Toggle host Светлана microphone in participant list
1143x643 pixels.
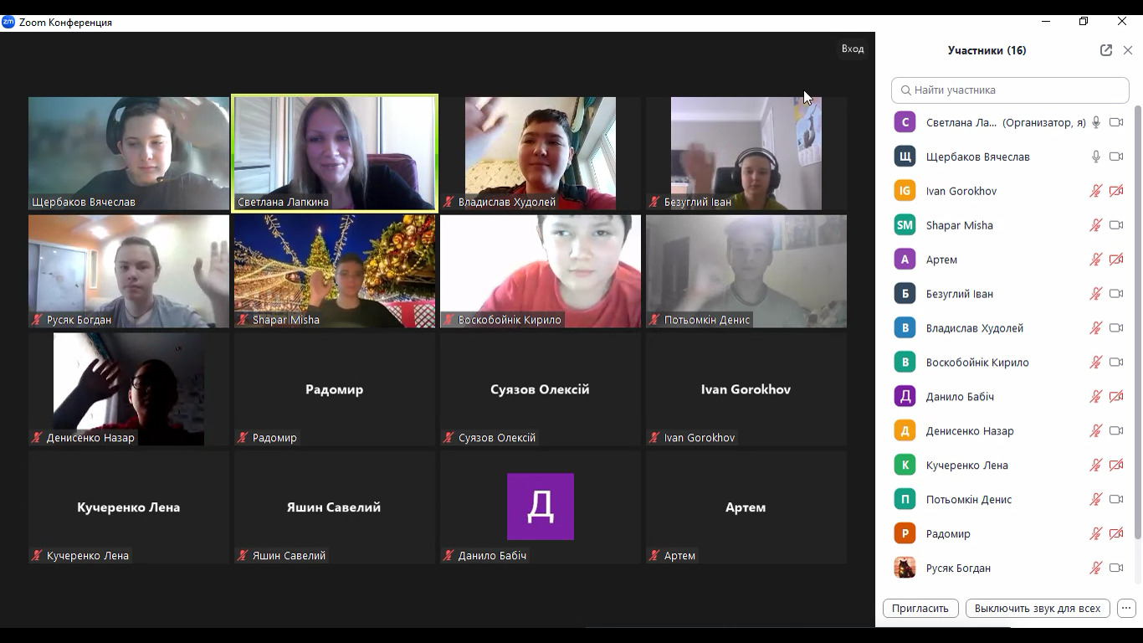[x=1095, y=122]
